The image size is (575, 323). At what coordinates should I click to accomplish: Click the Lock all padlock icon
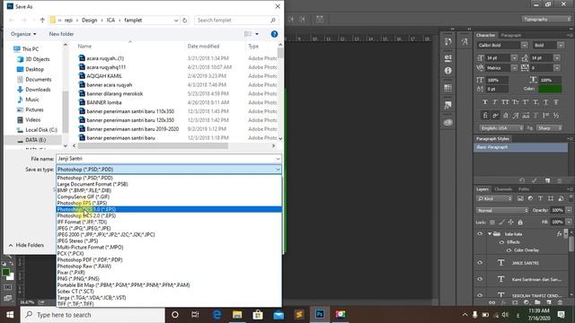pos(520,222)
